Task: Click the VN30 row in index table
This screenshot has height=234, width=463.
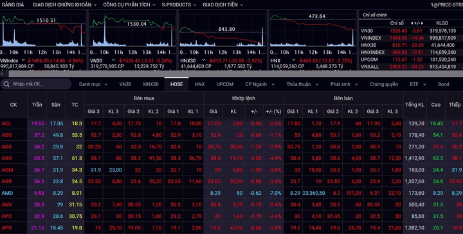Action: [x=411, y=31]
